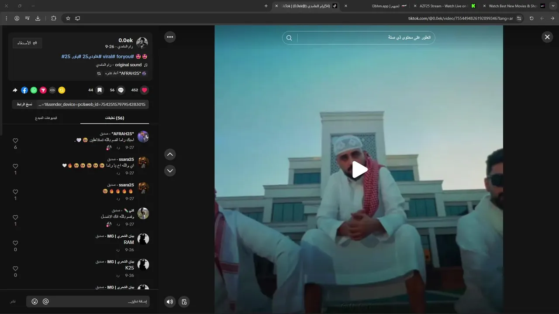View site information icon in address bar
The image size is (559, 314).
tap(519, 18)
